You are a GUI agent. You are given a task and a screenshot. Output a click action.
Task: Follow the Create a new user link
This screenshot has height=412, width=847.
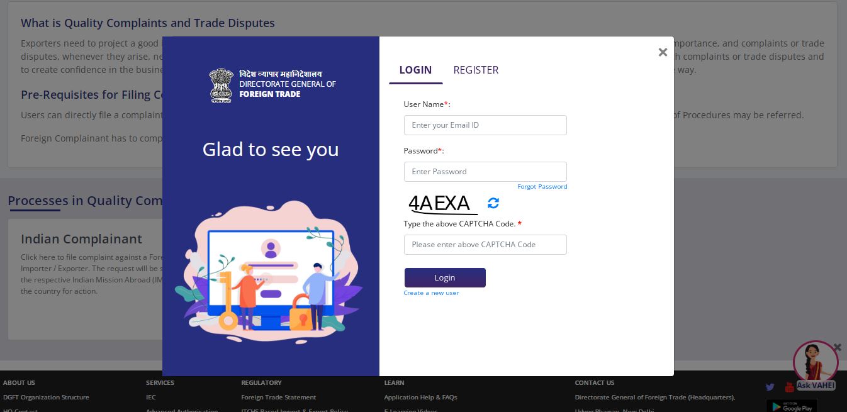point(431,293)
